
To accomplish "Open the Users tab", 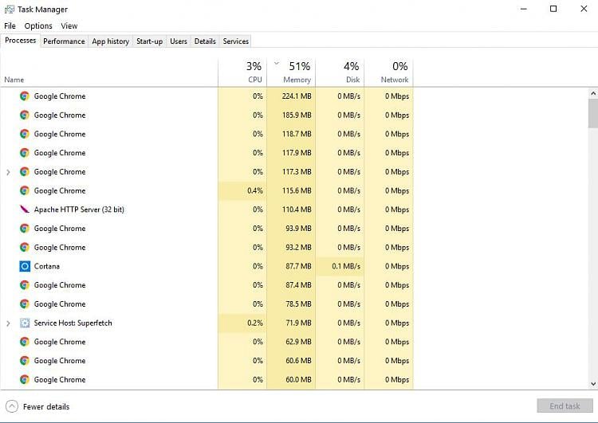I will click(x=179, y=41).
